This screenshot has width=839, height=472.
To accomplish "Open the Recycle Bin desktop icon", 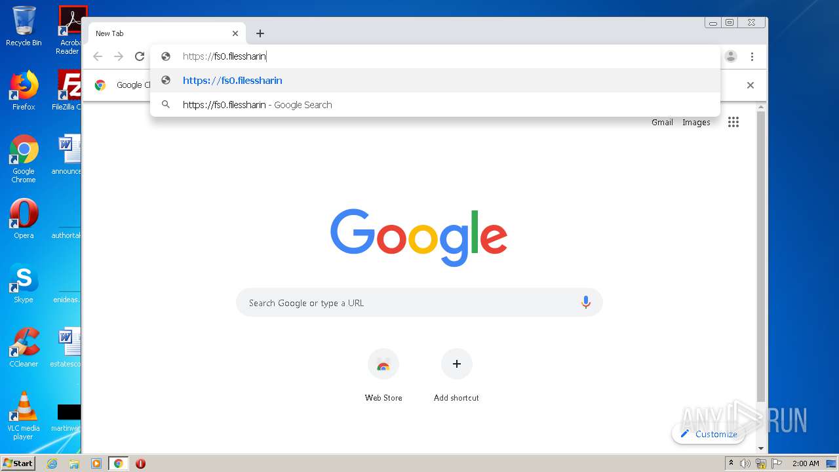I will (24, 26).
